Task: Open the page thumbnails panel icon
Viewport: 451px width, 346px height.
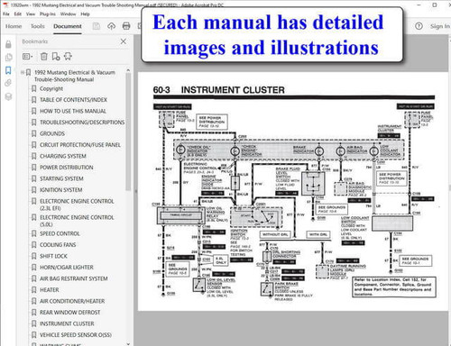Action: (8, 58)
